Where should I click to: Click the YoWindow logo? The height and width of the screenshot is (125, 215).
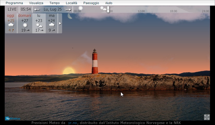pos(13,119)
